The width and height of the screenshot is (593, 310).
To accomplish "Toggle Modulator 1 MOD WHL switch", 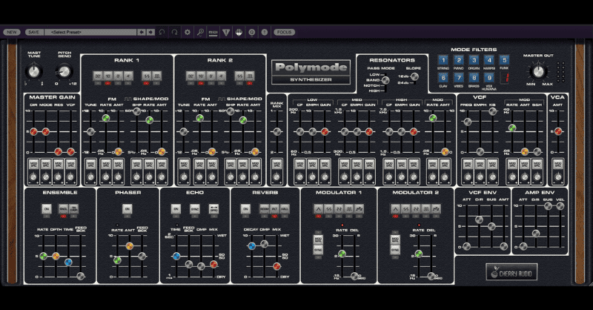I will (x=318, y=240).
